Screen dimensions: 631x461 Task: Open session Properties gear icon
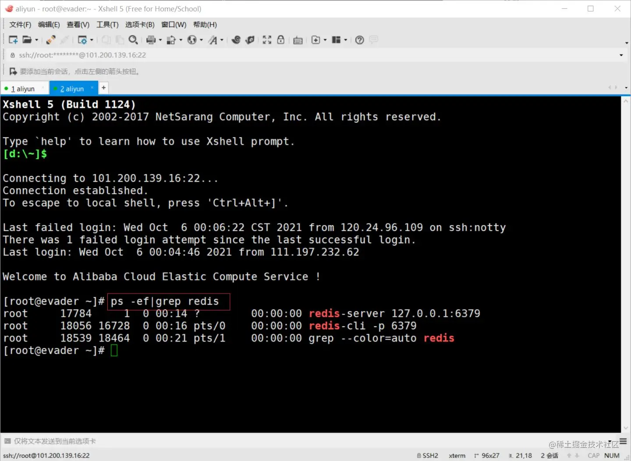tap(82, 40)
